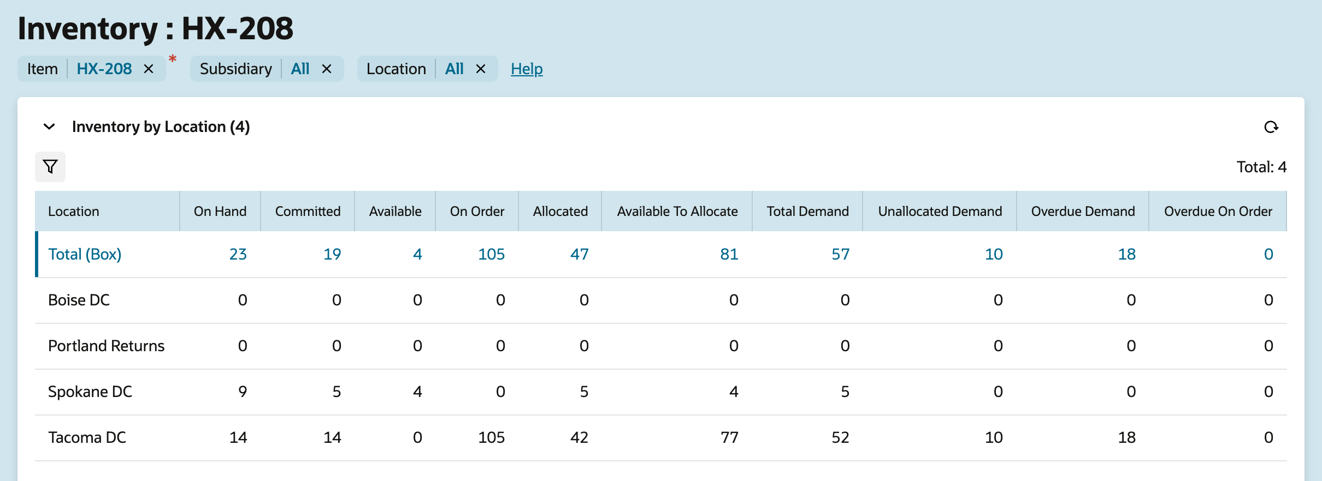Image resolution: width=1322 pixels, height=481 pixels.
Task: Open the Help link
Action: point(527,69)
